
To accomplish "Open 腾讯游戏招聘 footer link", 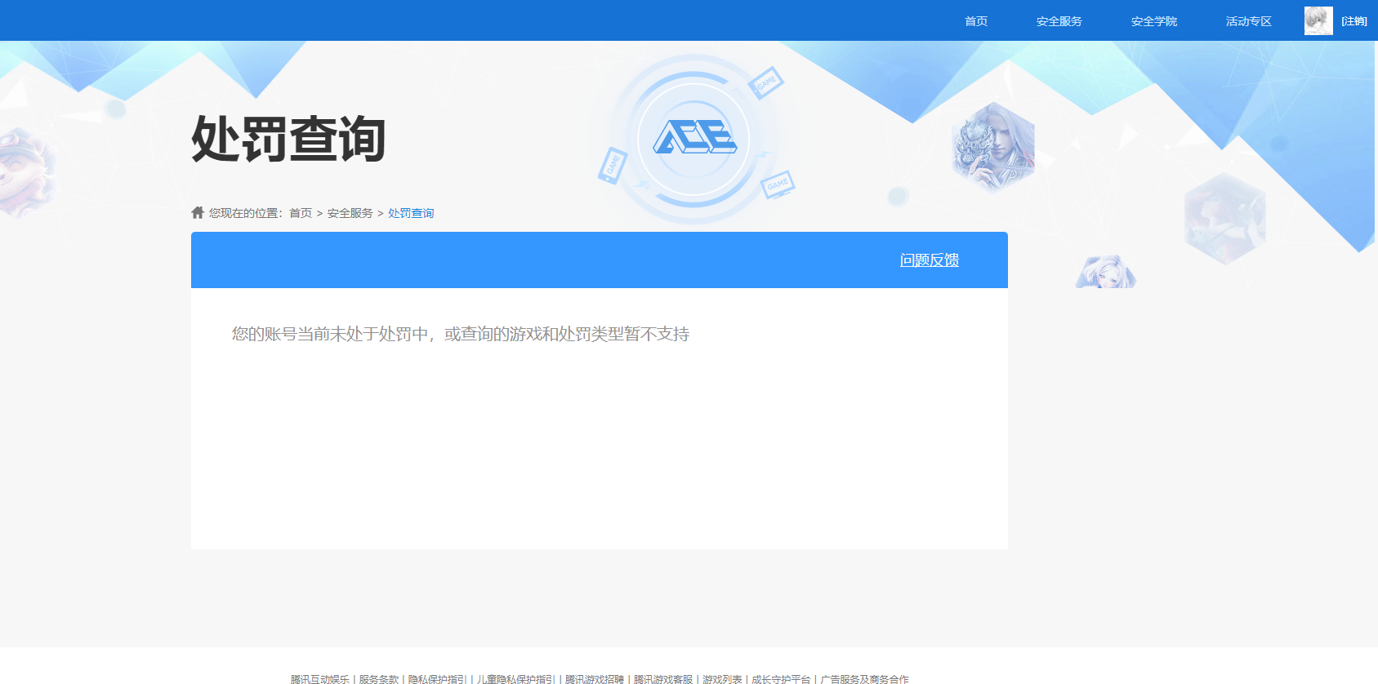I will pos(595,679).
